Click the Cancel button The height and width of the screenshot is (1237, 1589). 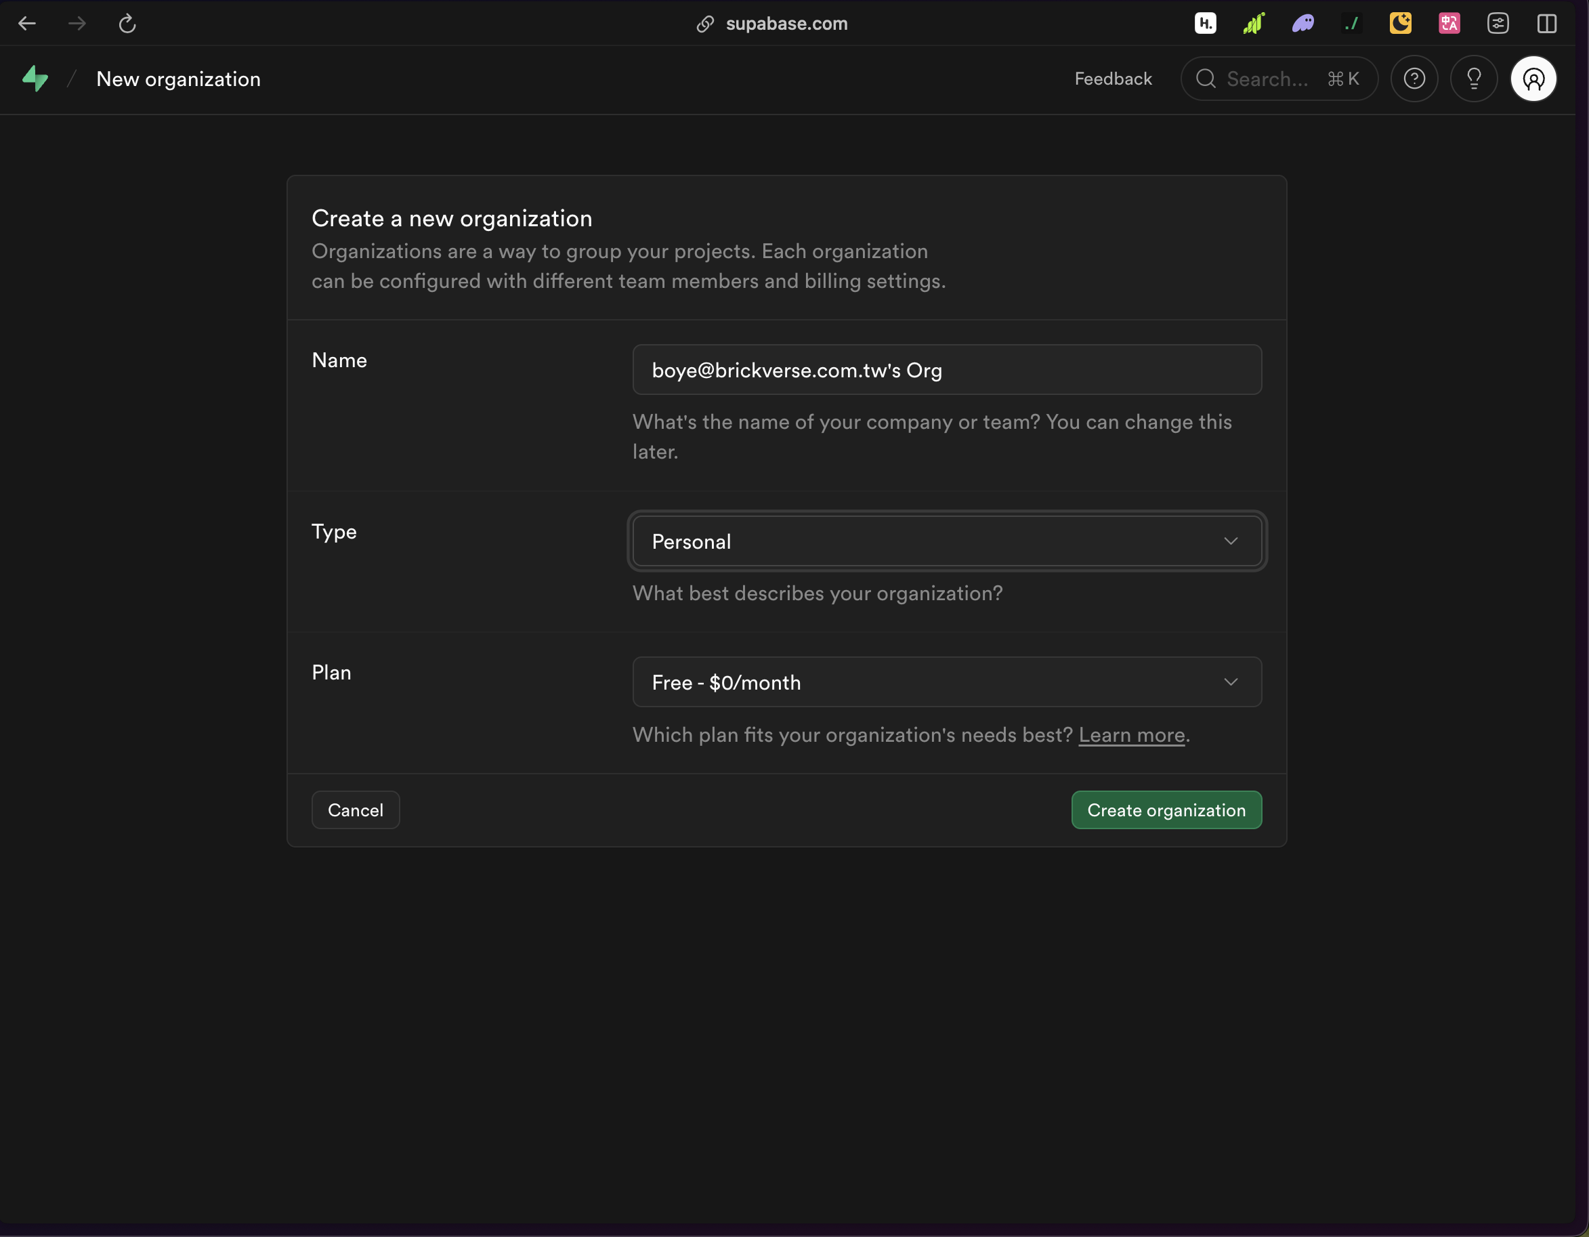(355, 810)
